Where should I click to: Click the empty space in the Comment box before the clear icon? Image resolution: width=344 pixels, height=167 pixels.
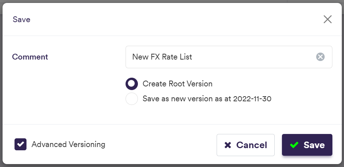pos(261,57)
